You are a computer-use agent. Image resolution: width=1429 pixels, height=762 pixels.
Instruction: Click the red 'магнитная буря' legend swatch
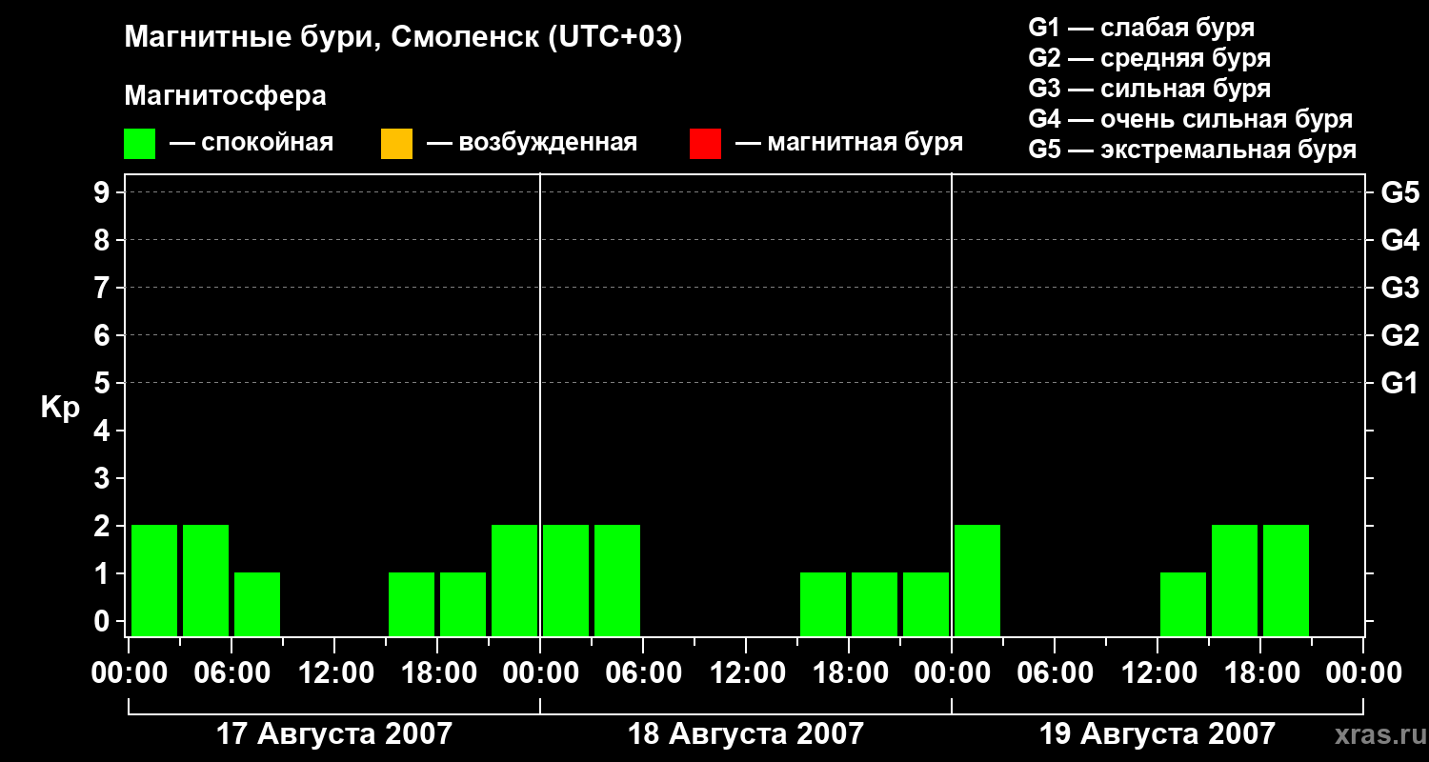click(x=705, y=144)
